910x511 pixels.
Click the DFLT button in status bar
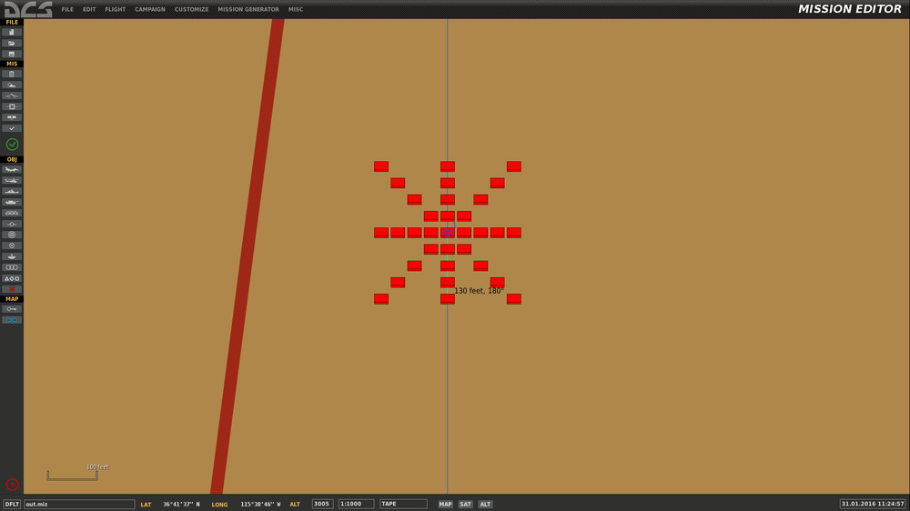click(12, 504)
